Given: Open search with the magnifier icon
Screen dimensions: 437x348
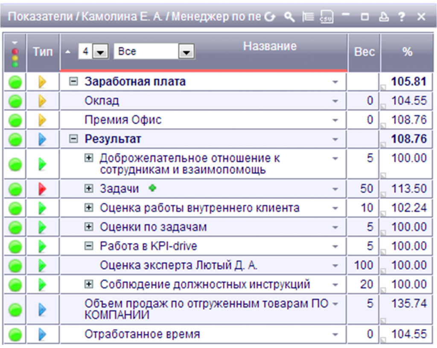Looking at the screenshot, I should pyautogui.click(x=290, y=17).
